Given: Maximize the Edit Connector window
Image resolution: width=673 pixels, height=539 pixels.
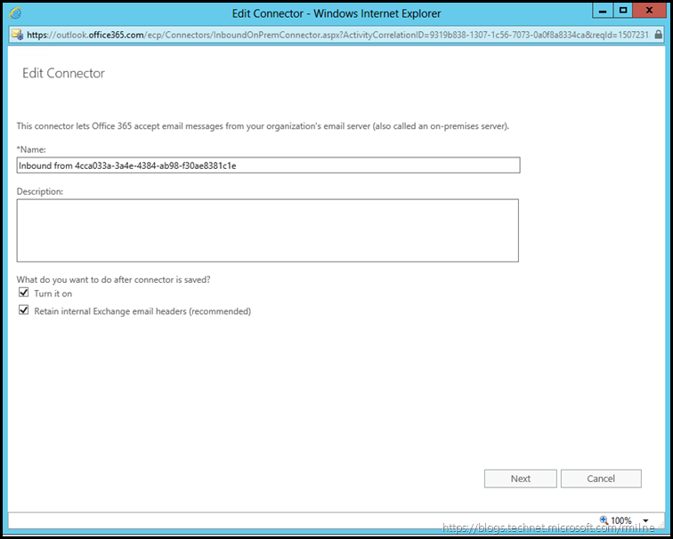Looking at the screenshot, I should (x=623, y=11).
